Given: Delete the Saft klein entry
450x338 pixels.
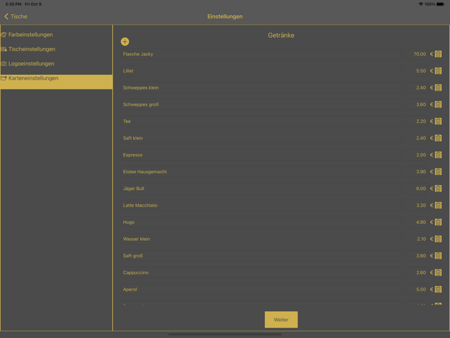Looking at the screenshot, I should click(438, 138).
